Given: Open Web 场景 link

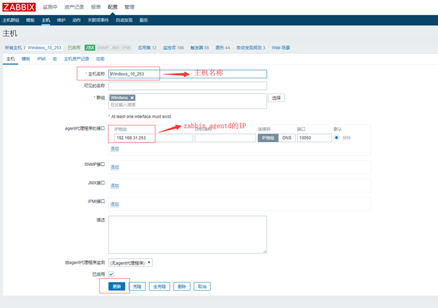Looking at the screenshot, I should [281, 48].
